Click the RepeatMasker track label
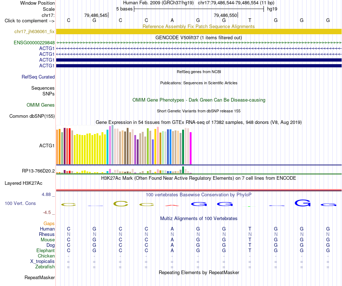 click(40, 277)
